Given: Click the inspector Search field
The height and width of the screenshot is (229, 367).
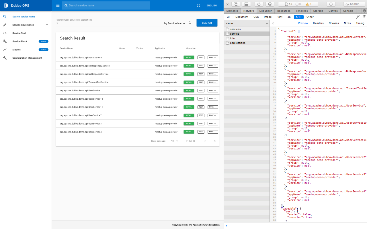Looking at the screenshot, I should (354, 4).
